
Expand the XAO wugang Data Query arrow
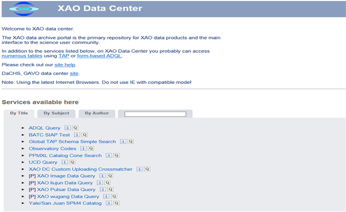click(x=23, y=196)
